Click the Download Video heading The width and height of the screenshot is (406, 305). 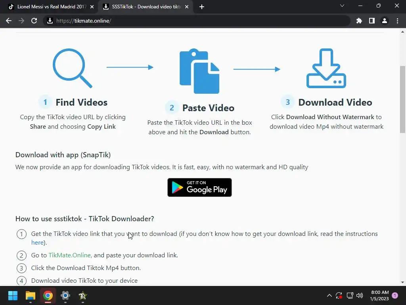[x=335, y=102]
